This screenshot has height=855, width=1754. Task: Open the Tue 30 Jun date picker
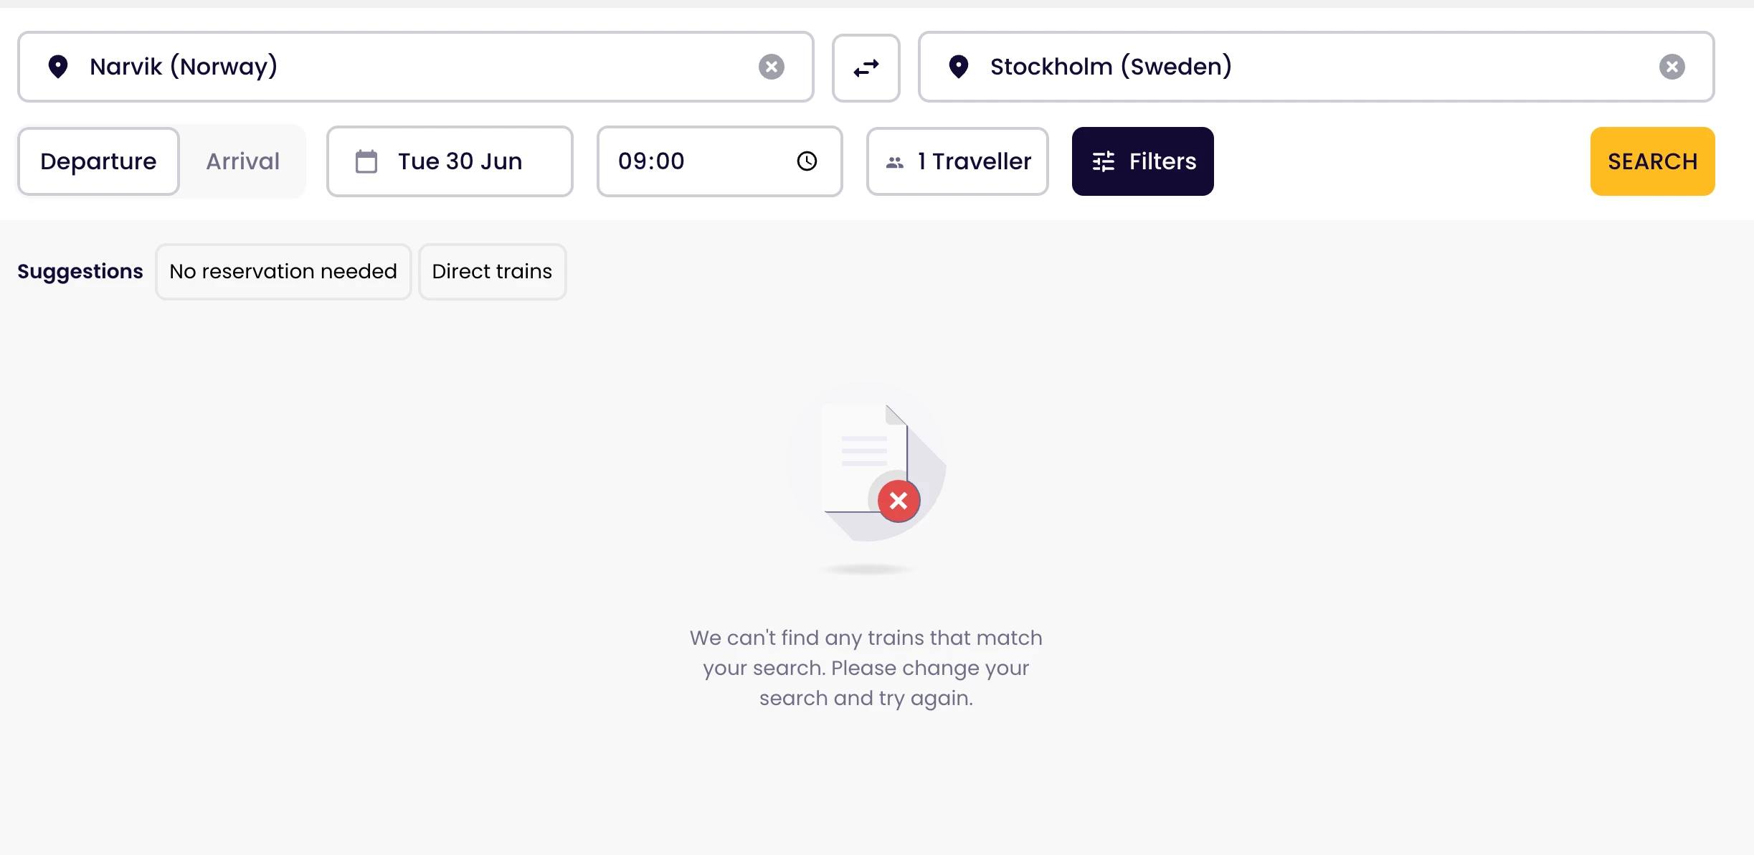click(x=460, y=161)
